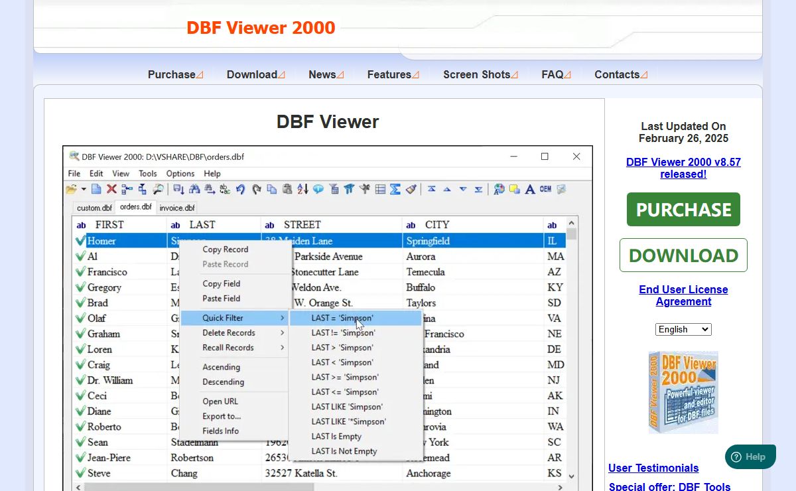The image size is (796, 491).
Task: Click the DBF Viewer 2000 box image
Action: tap(683, 392)
